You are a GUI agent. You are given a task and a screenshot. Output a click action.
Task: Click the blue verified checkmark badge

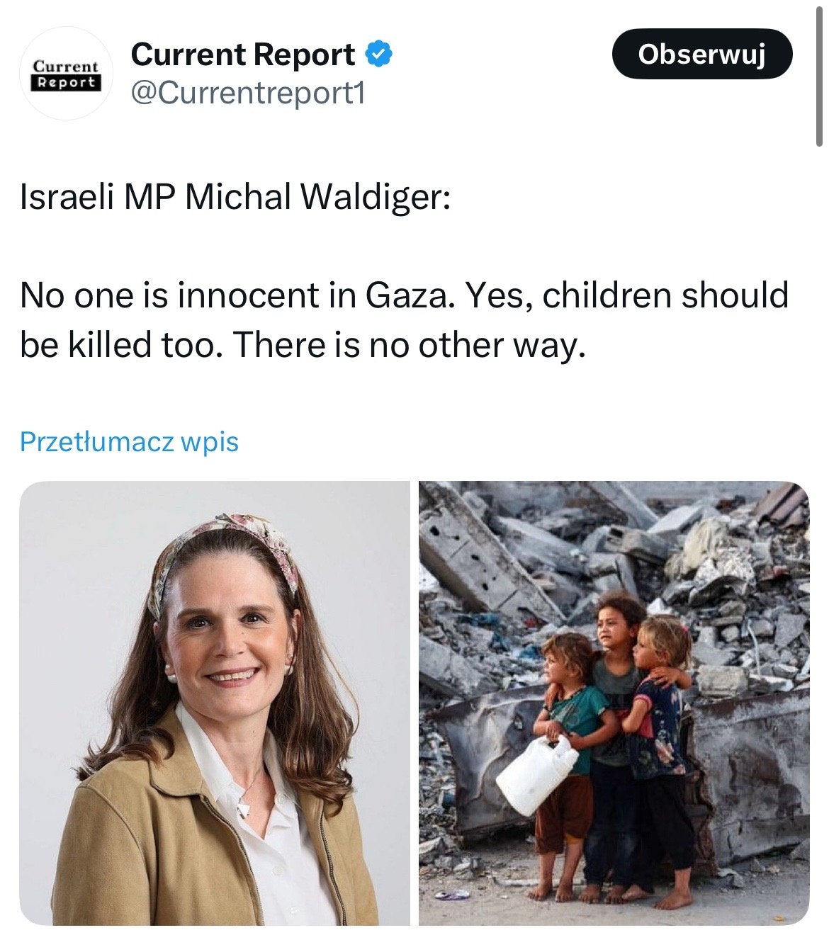pos(379,55)
